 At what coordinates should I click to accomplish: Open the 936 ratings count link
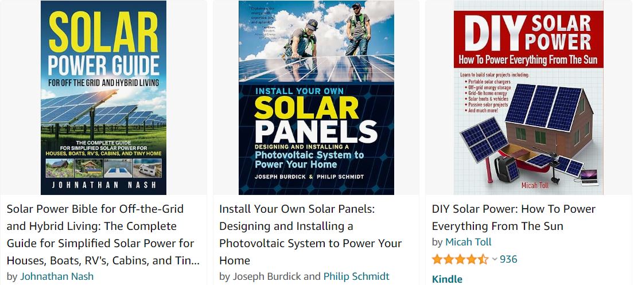coord(508,259)
